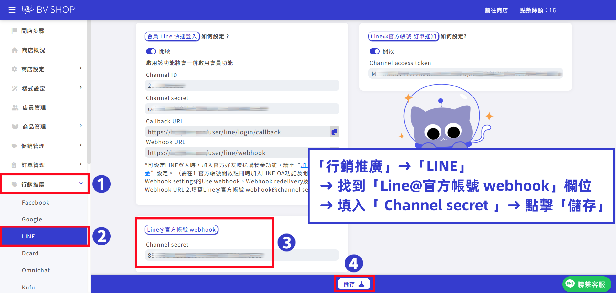616x293 pixels.
Task: Open 如何設定 help for 訂單通知
Action: point(453,36)
